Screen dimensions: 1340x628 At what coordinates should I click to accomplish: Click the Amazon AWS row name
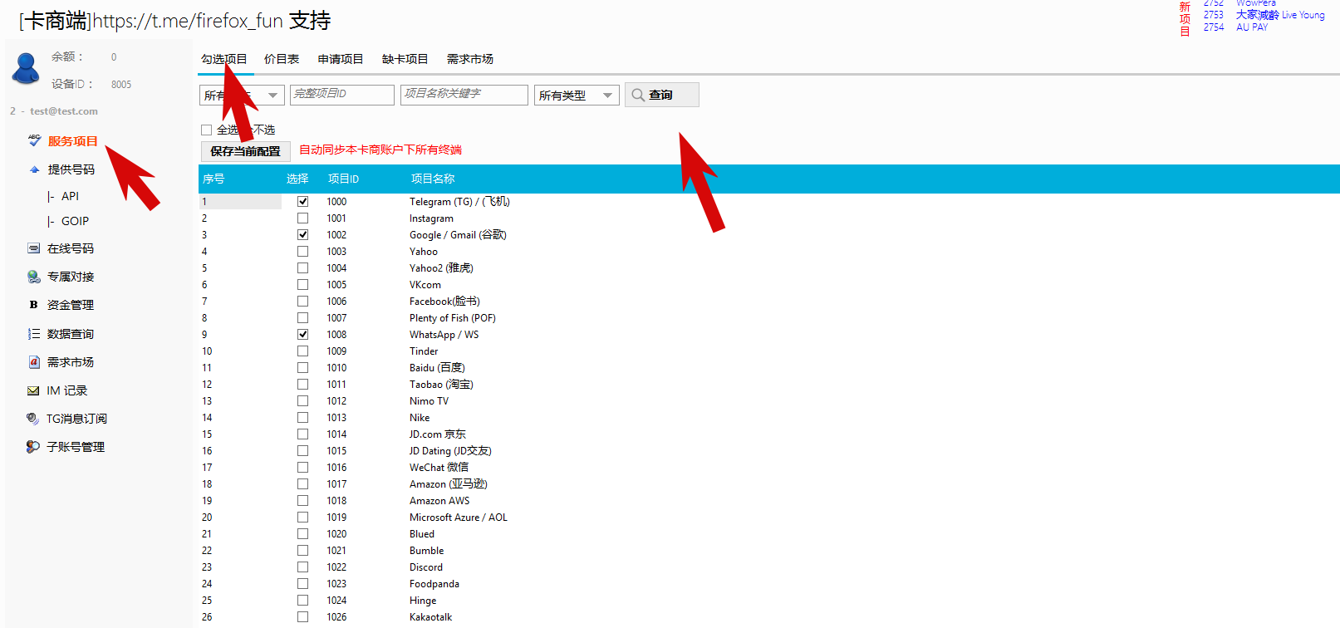pyautogui.click(x=439, y=501)
